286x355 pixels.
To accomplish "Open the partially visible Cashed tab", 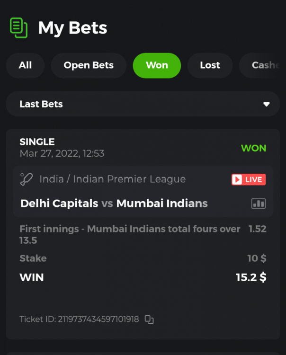I will (x=263, y=65).
